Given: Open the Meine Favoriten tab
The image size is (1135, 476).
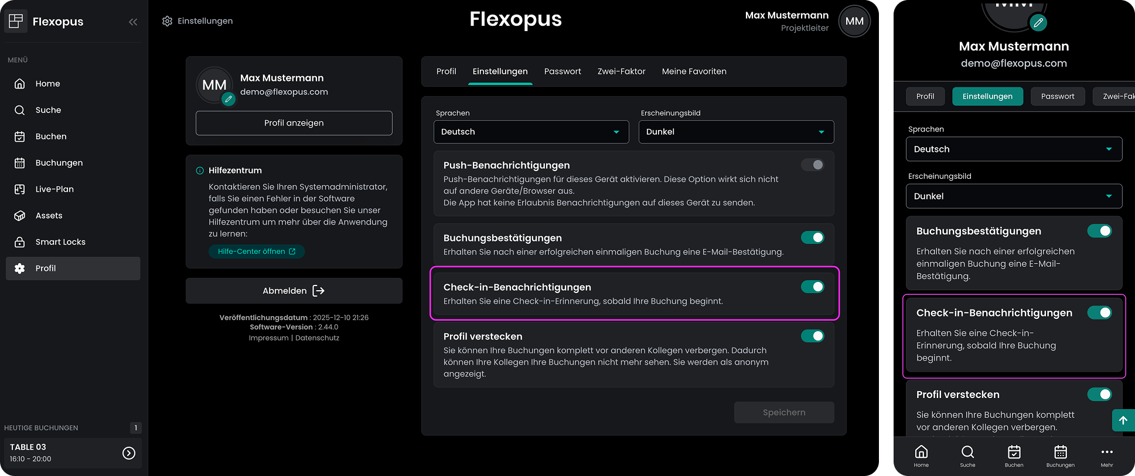Looking at the screenshot, I should pos(694,72).
